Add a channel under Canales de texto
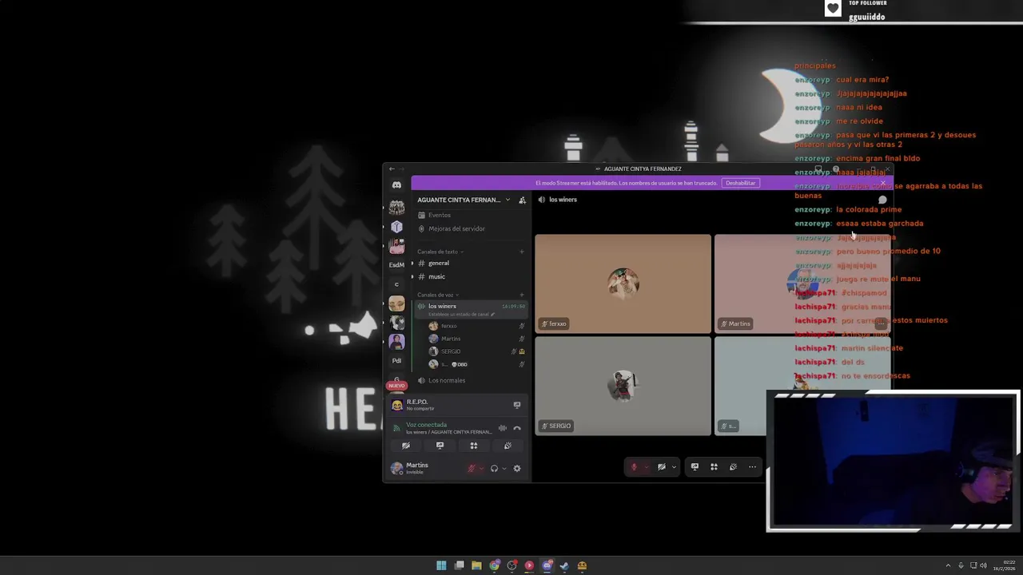Screen dimensions: 1023x575 pos(522,252)
